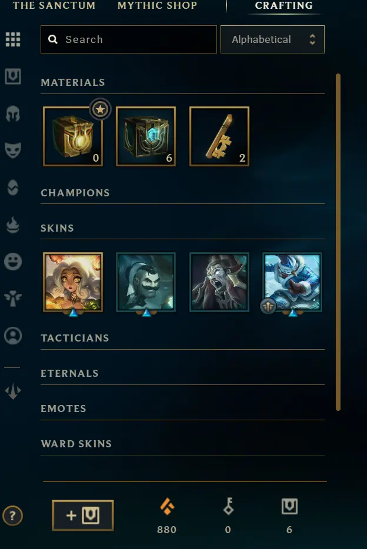Filter by summoner icons profile icon
Viewport: 367px width, 549px height.
13,336
